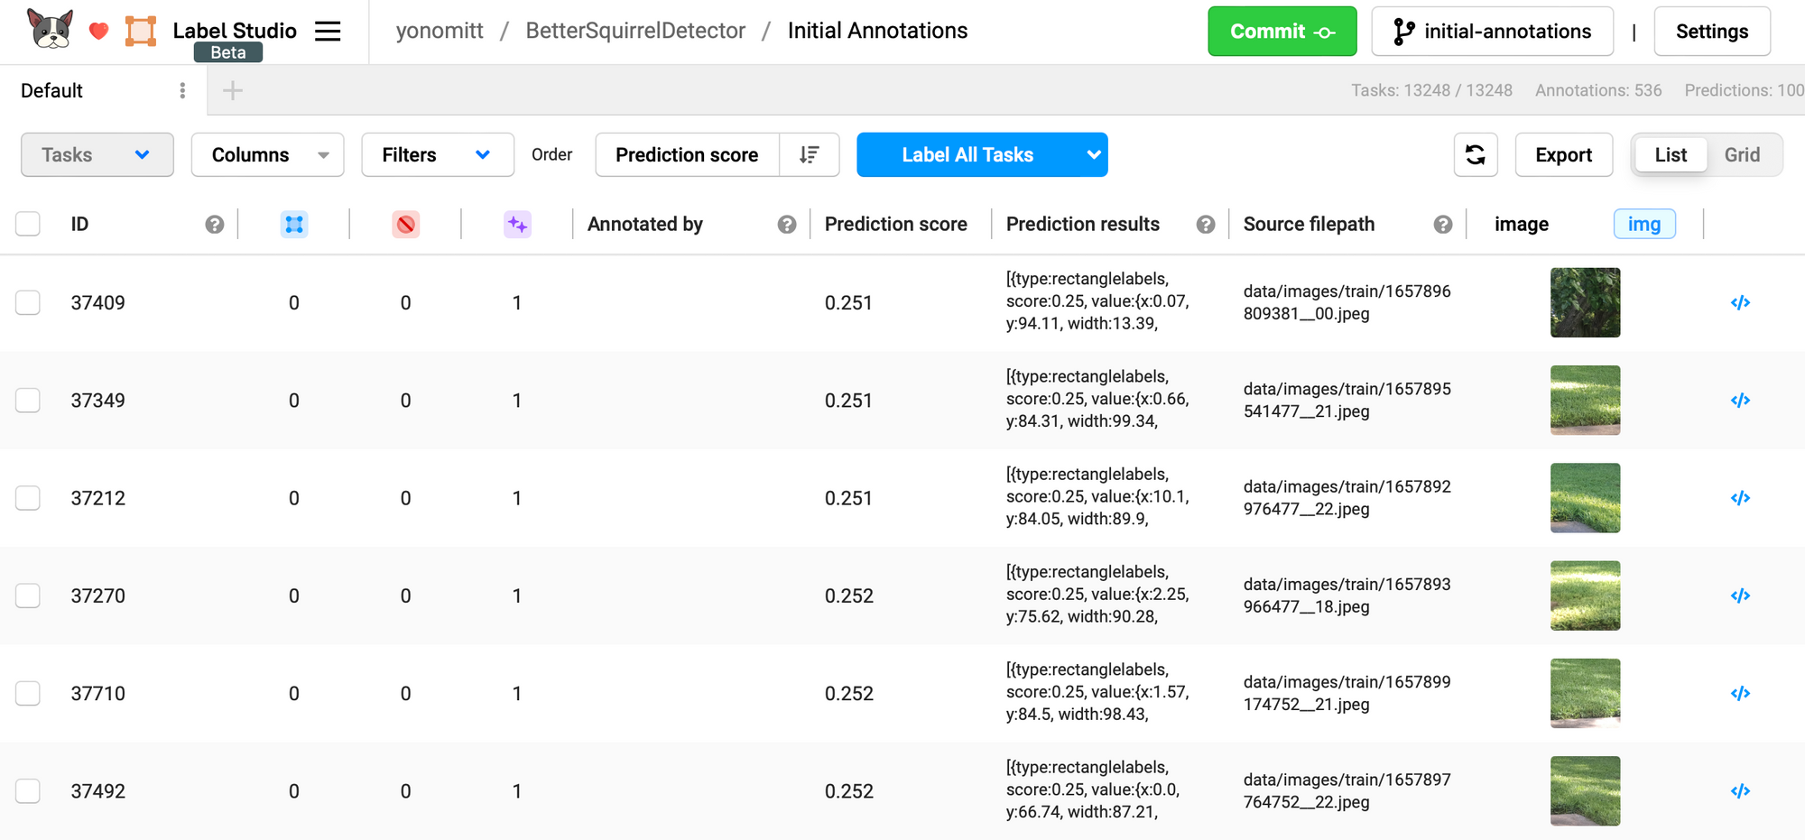This screenshot has width=1805, height=840.
Task: Change image column display type img
Action: pos(1644,224)
